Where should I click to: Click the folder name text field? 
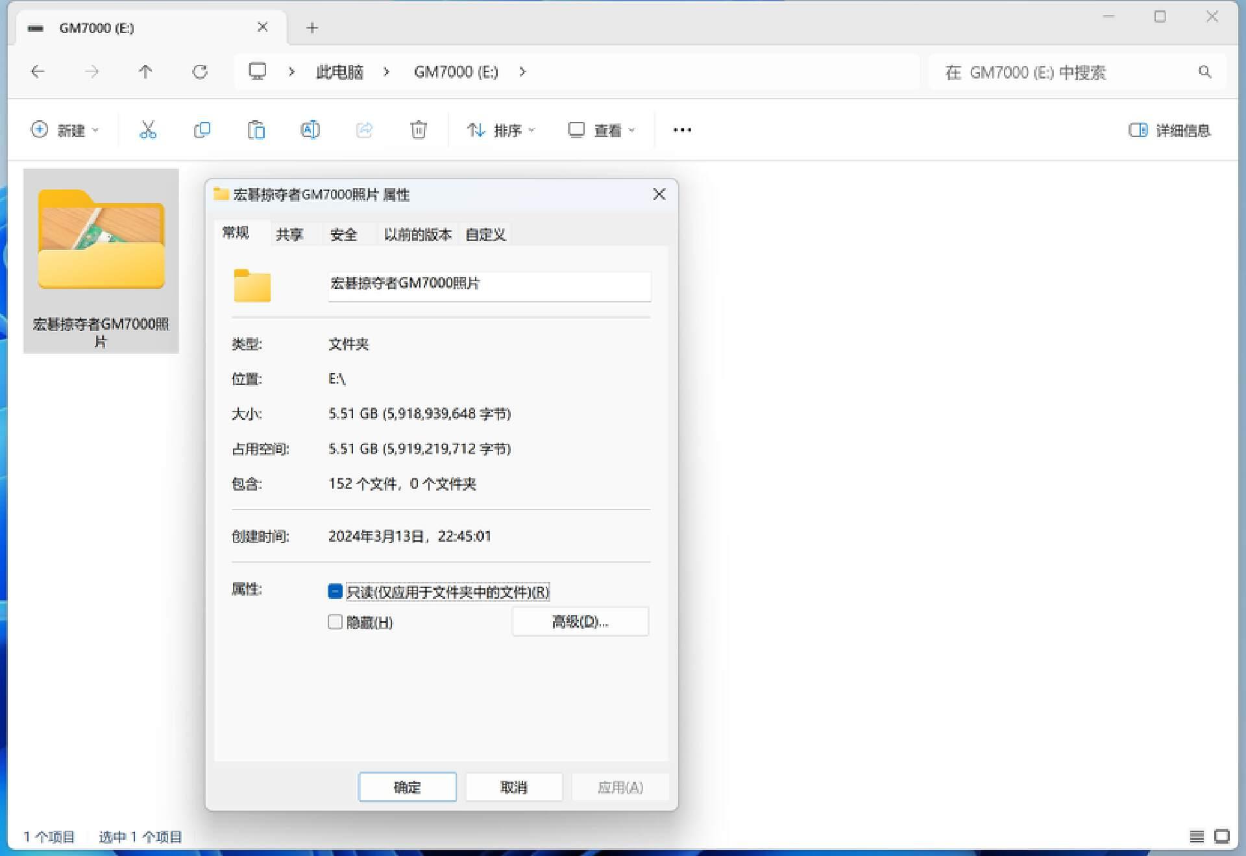pos(489,284)
